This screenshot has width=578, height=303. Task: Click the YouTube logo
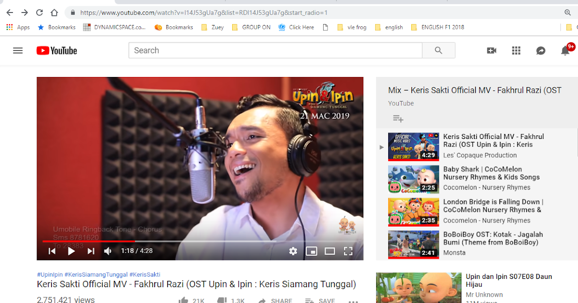pyautogui.click(x=57, y=50)
